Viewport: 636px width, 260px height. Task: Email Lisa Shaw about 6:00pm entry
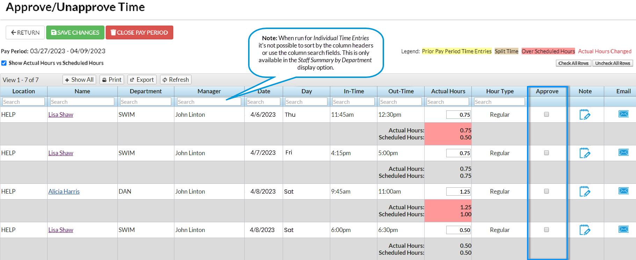tap(623, 229)
